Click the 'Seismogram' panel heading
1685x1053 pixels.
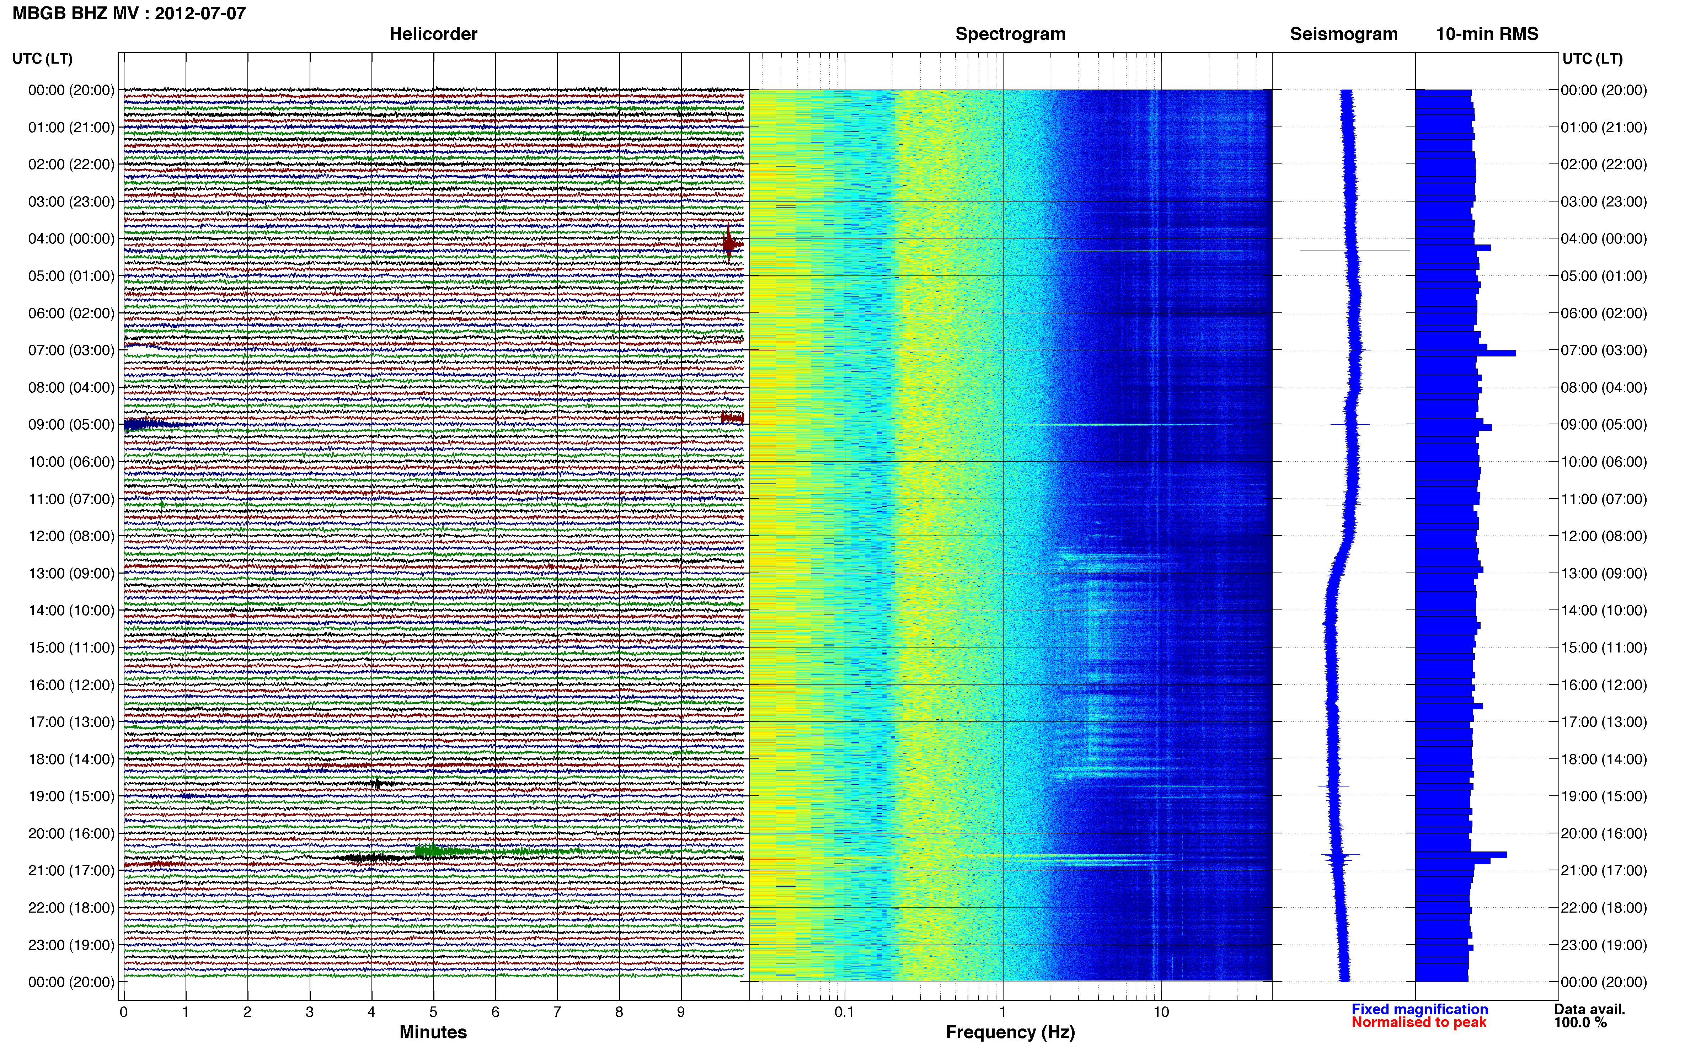(x=1344, y=34)
